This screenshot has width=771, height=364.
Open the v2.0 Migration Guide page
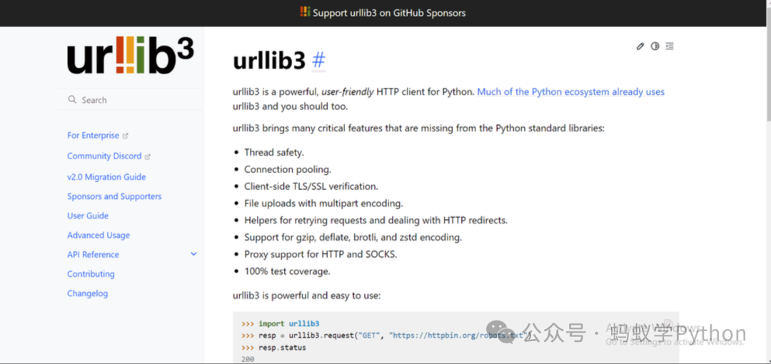click(x=106, y=176)
